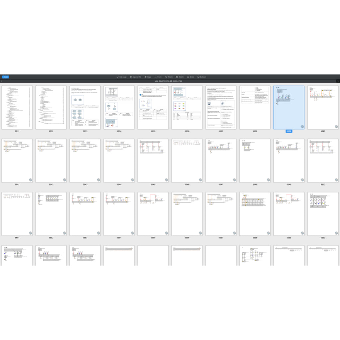Select page 5538 thumbnail
Viewport: 340px width, 340px height.
click(x=255, y=108)
